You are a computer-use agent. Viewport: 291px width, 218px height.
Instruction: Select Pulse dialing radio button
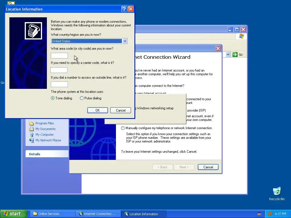(82, 98)
